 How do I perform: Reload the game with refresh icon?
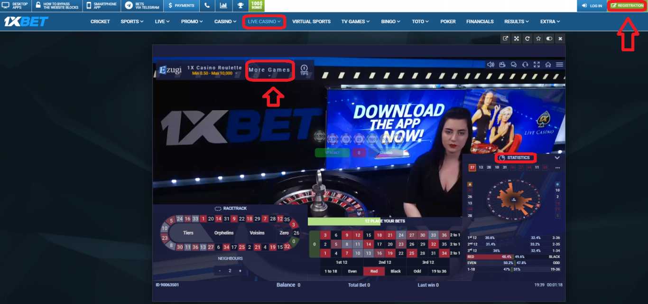pyautogui.click(x=528, y=39)
